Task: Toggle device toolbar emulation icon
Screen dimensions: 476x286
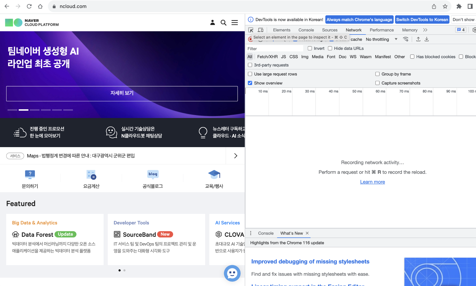Action: (x=260, y=30)
